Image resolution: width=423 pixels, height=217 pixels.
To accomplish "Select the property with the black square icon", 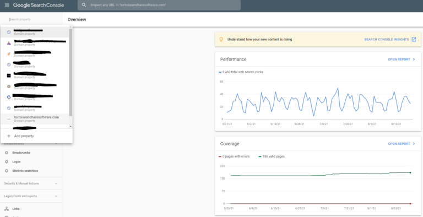I will (x=35, y=75).
